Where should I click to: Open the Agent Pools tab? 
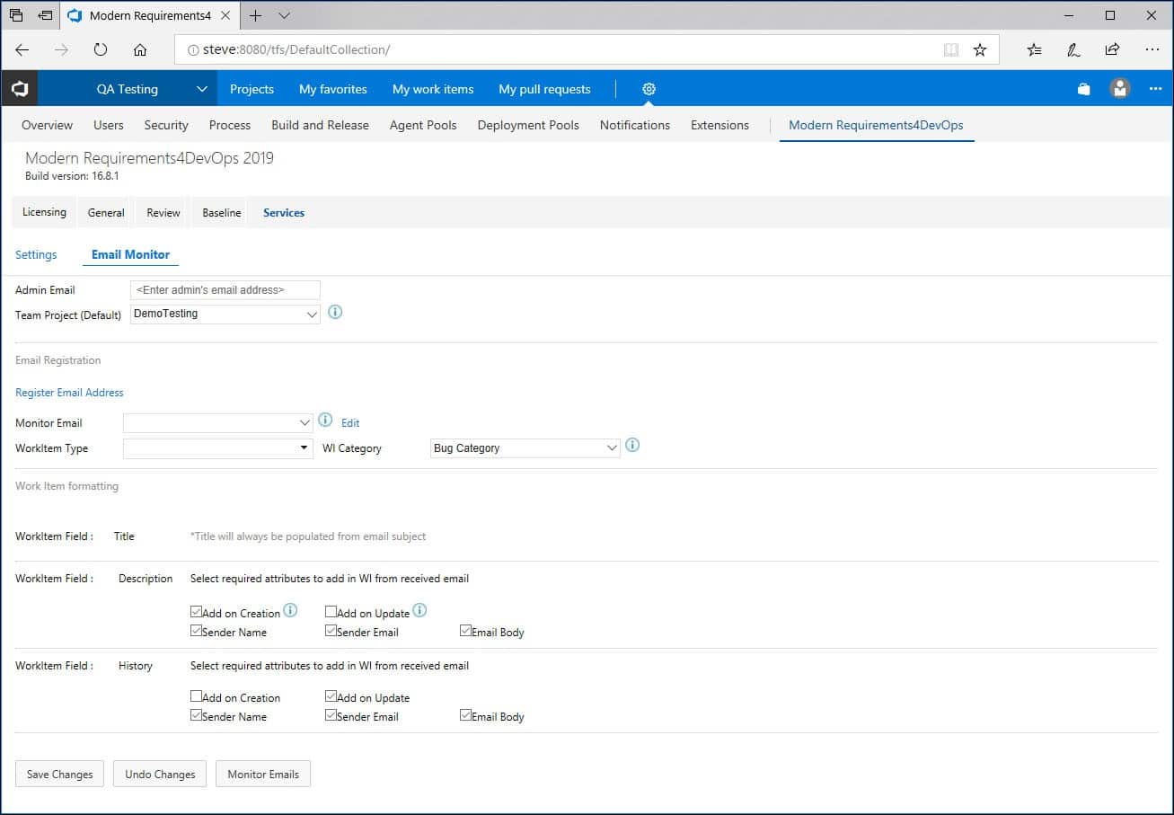click(x=423, y=125)
